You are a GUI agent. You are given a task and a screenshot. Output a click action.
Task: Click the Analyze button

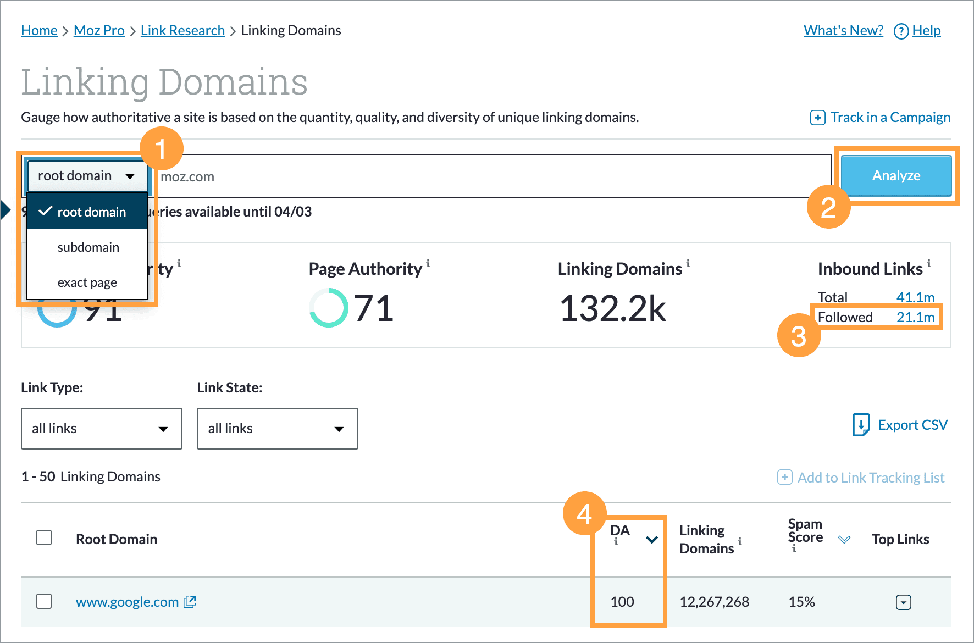click(x=896, y=175)
